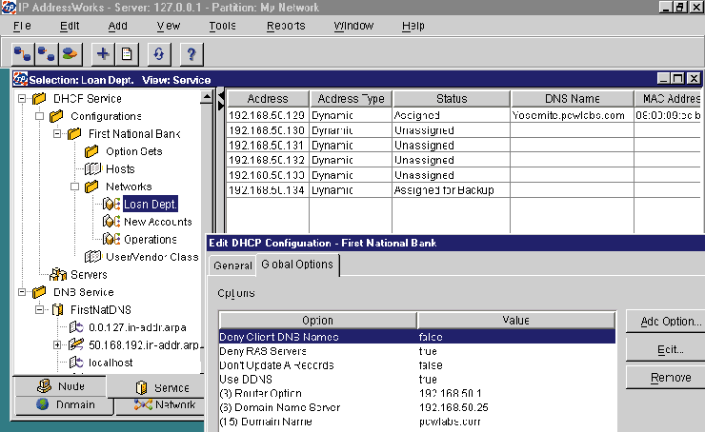Switch to the General tab

pyautogui.click(x=232, y=265)
